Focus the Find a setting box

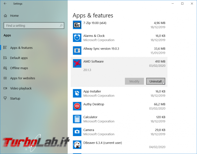[x=34, y=26]
